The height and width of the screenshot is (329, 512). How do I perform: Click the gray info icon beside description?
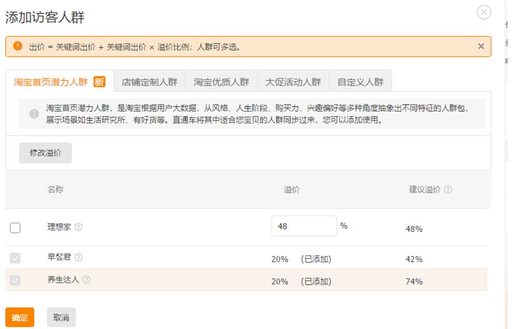click(x=34, y=114)
